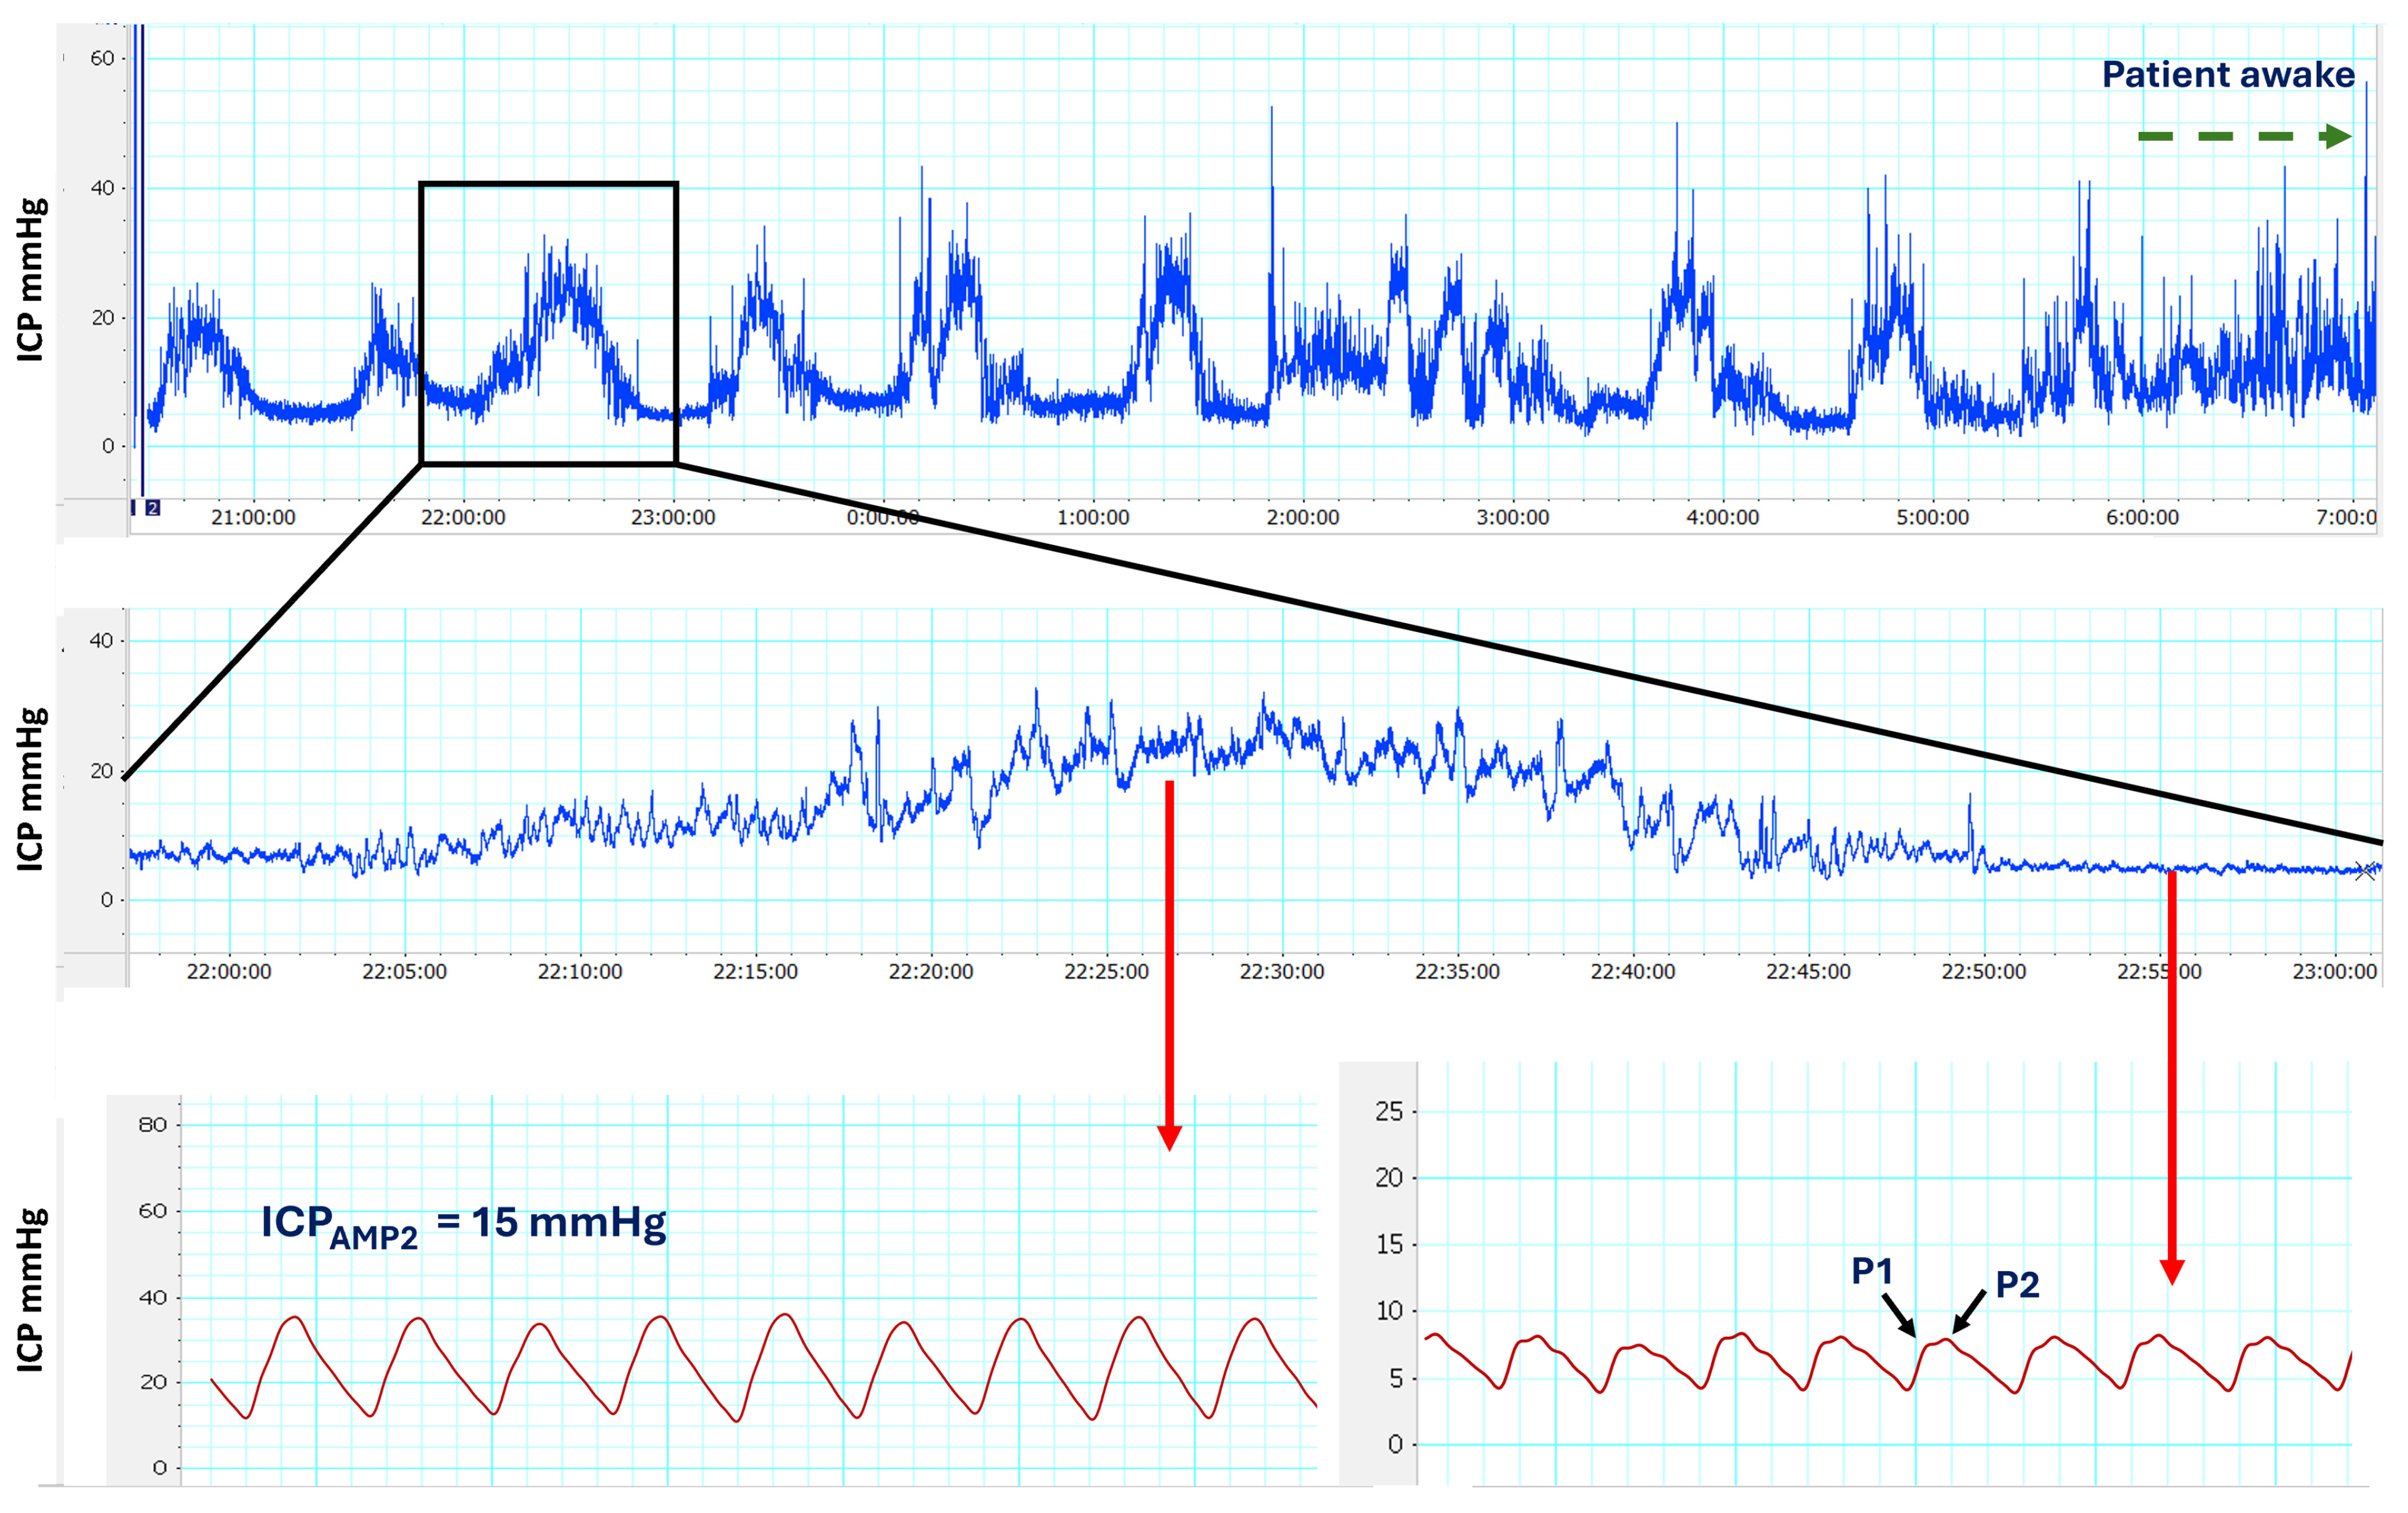The image size is (2408, 1513).
Task: Click the P2 arrow on the waveform
Action: 1969,1310
